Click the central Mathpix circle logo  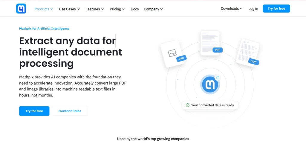(x=210, y=85)
